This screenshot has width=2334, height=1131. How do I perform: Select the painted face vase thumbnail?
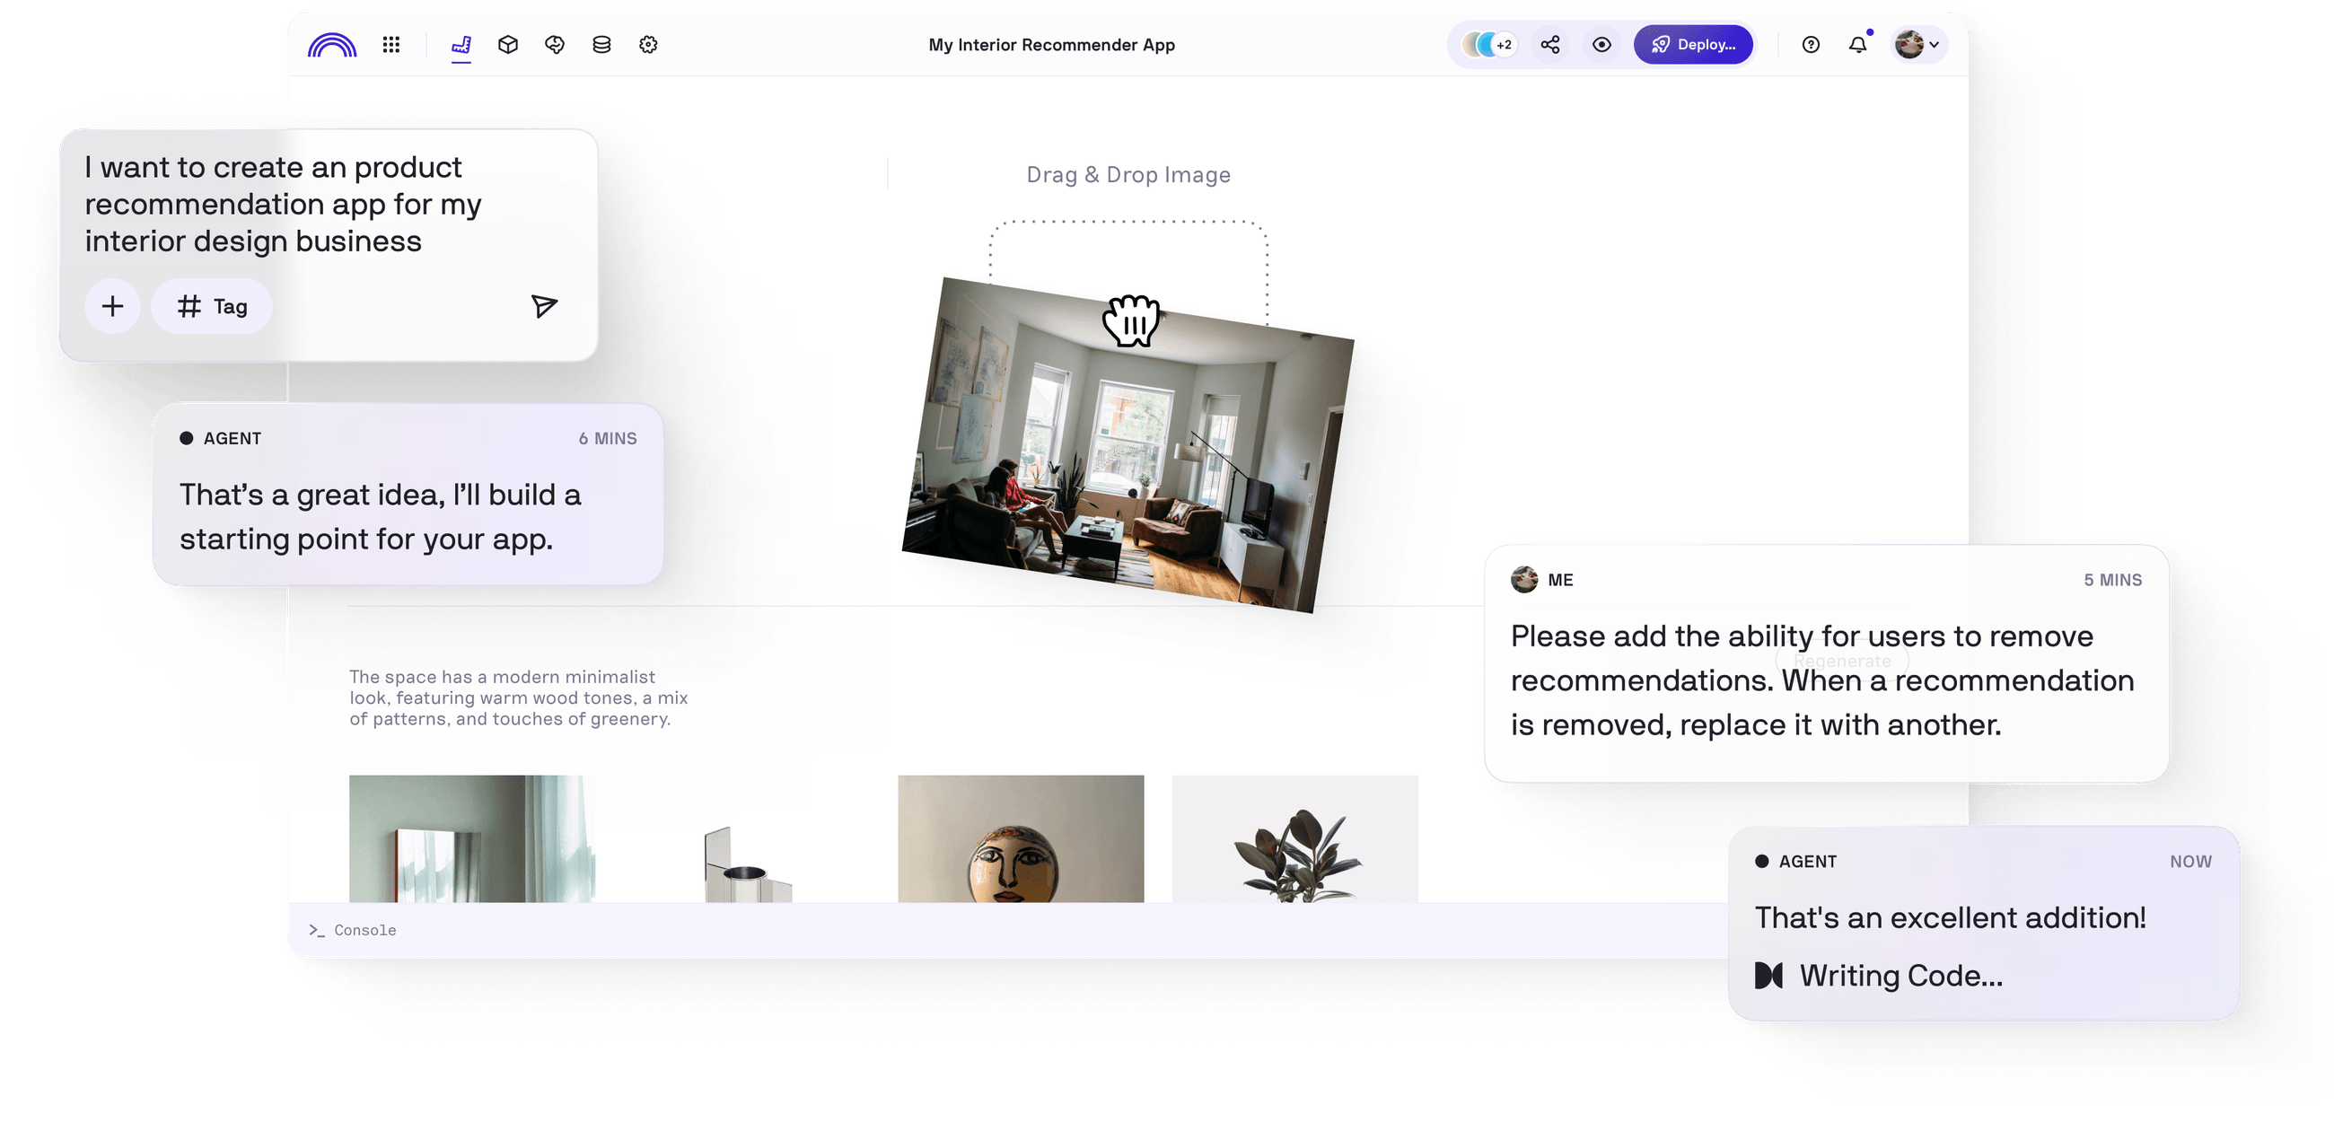click(x=1020, y=838)
